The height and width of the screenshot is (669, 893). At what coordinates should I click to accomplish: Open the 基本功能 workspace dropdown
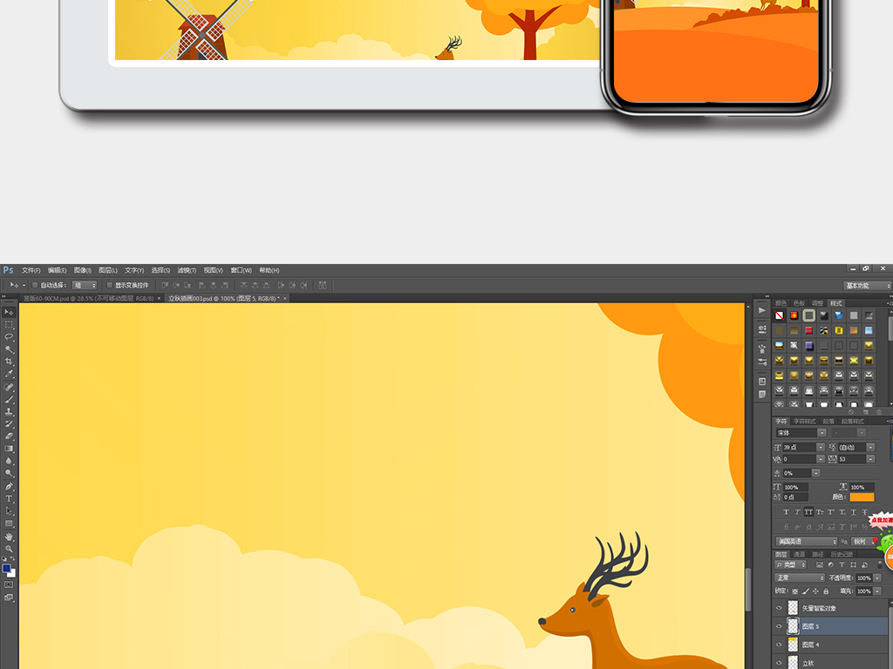[867, 286]
